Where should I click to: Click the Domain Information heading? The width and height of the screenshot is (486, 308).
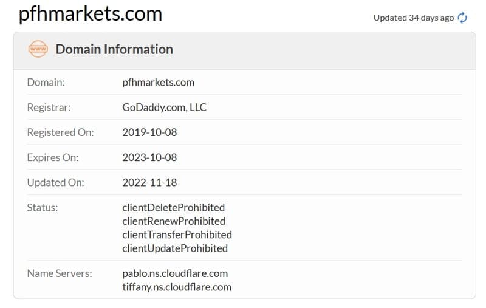114,49
